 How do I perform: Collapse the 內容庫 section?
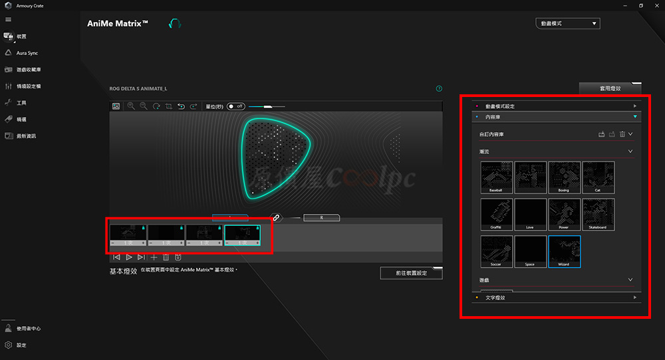pyautogui.click(x=557, y=116)
